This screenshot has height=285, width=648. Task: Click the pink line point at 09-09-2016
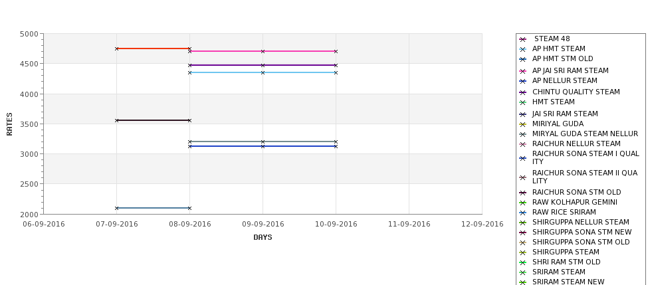point(263,52)
